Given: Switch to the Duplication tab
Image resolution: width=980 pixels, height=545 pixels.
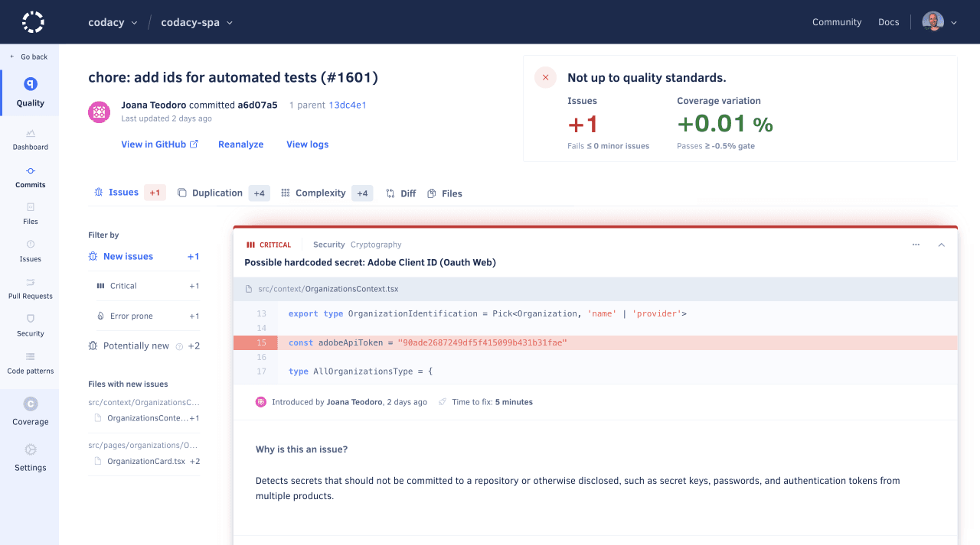Looking at the screenshot, I should (217, 193).
